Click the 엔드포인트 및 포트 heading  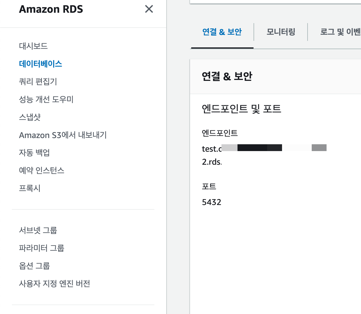coord(241,109)
